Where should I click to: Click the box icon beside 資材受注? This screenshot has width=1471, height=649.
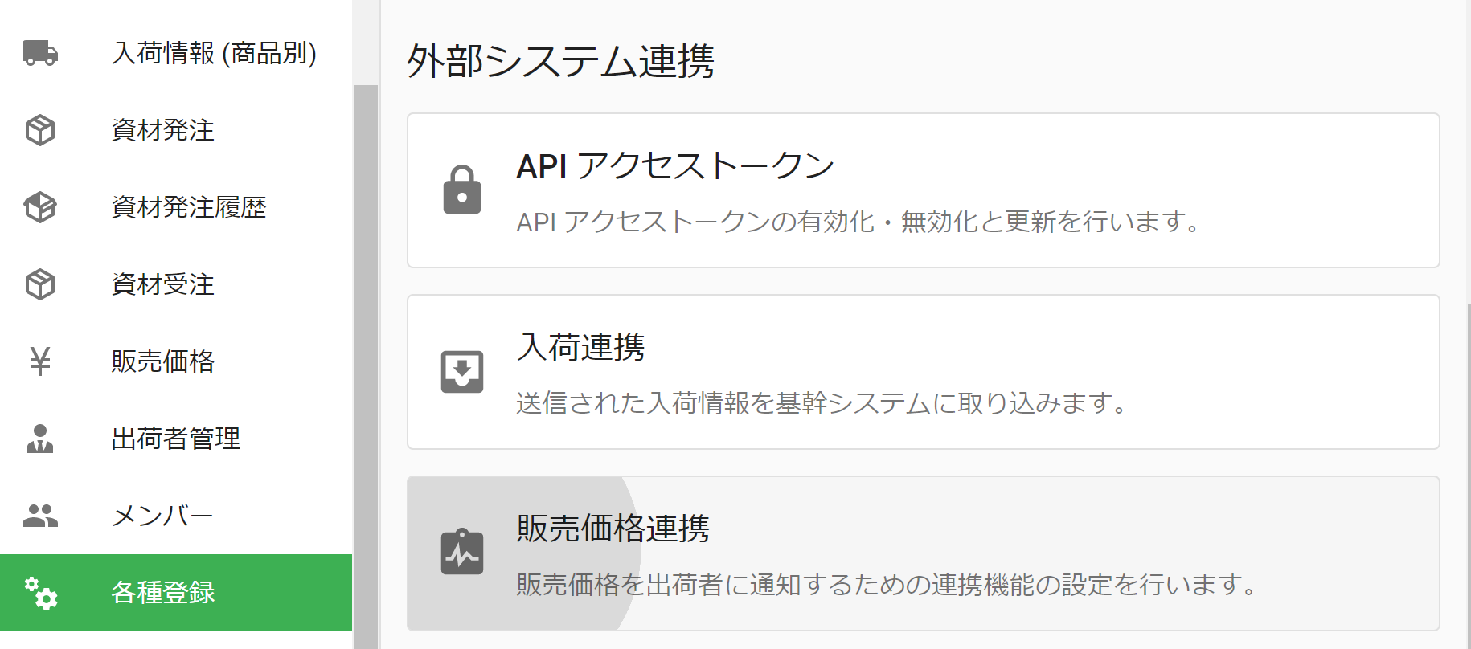click(x=40, y=284)
